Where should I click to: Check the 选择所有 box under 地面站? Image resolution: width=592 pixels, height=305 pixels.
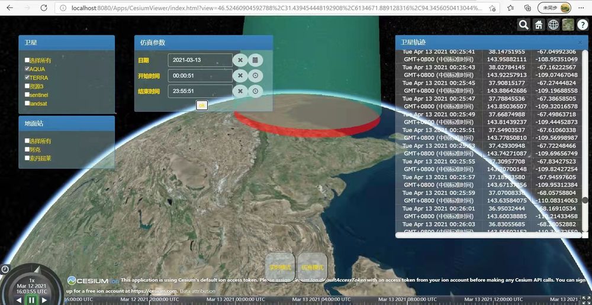coord(27,141)
